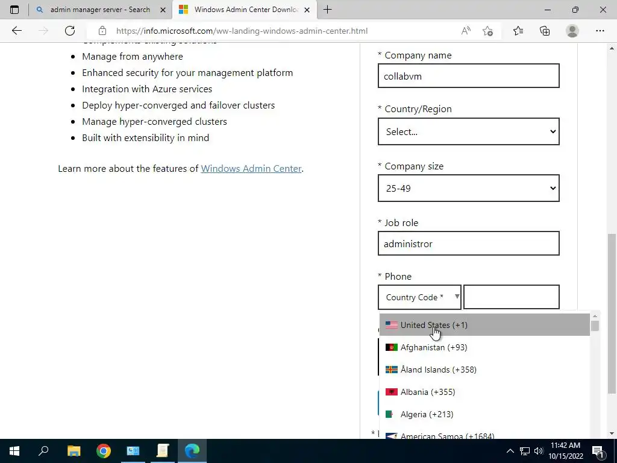
Task: Open the Favorites list
Action: [x=518, y=31]
